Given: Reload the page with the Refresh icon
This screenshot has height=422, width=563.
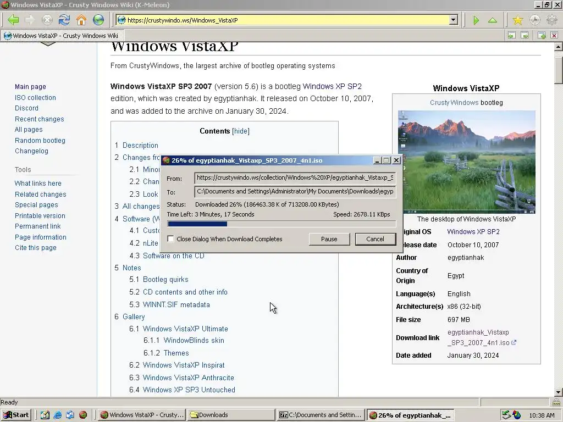Looking at the screenshot, I should click(64, 20).
